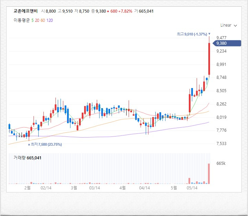Click the 8,991 price axis label
The height and width of the screenshot is (216, 248).
click(221, 64)
